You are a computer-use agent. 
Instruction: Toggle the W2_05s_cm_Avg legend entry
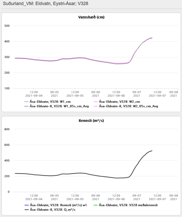[126, 106]
